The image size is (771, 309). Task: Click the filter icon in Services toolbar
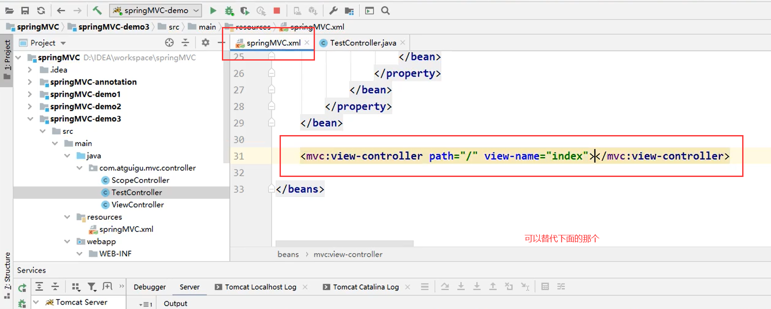[x=91, y=286]
